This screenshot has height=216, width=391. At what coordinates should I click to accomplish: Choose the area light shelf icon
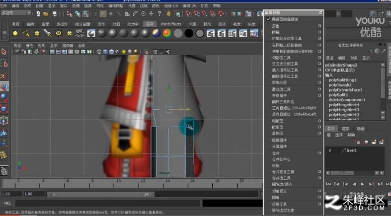click(59, 33)
